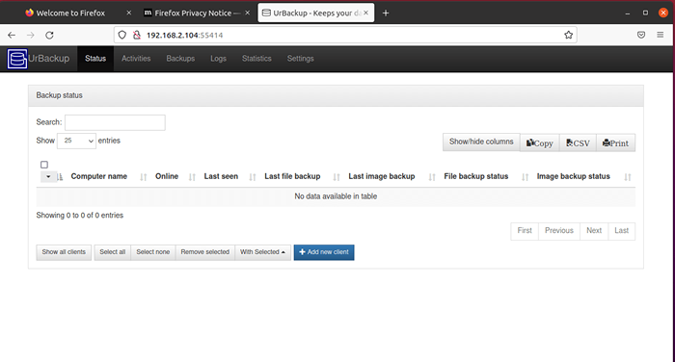This screenshot has height=362, width=675.
Task: Open the Show 25 entries dropdown
Action: coord(76,141)
